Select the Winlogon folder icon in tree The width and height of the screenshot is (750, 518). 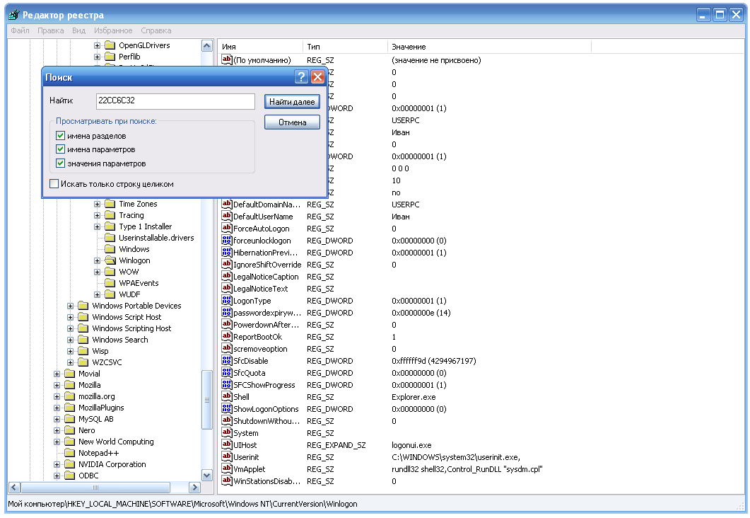[x=110, y=260]
